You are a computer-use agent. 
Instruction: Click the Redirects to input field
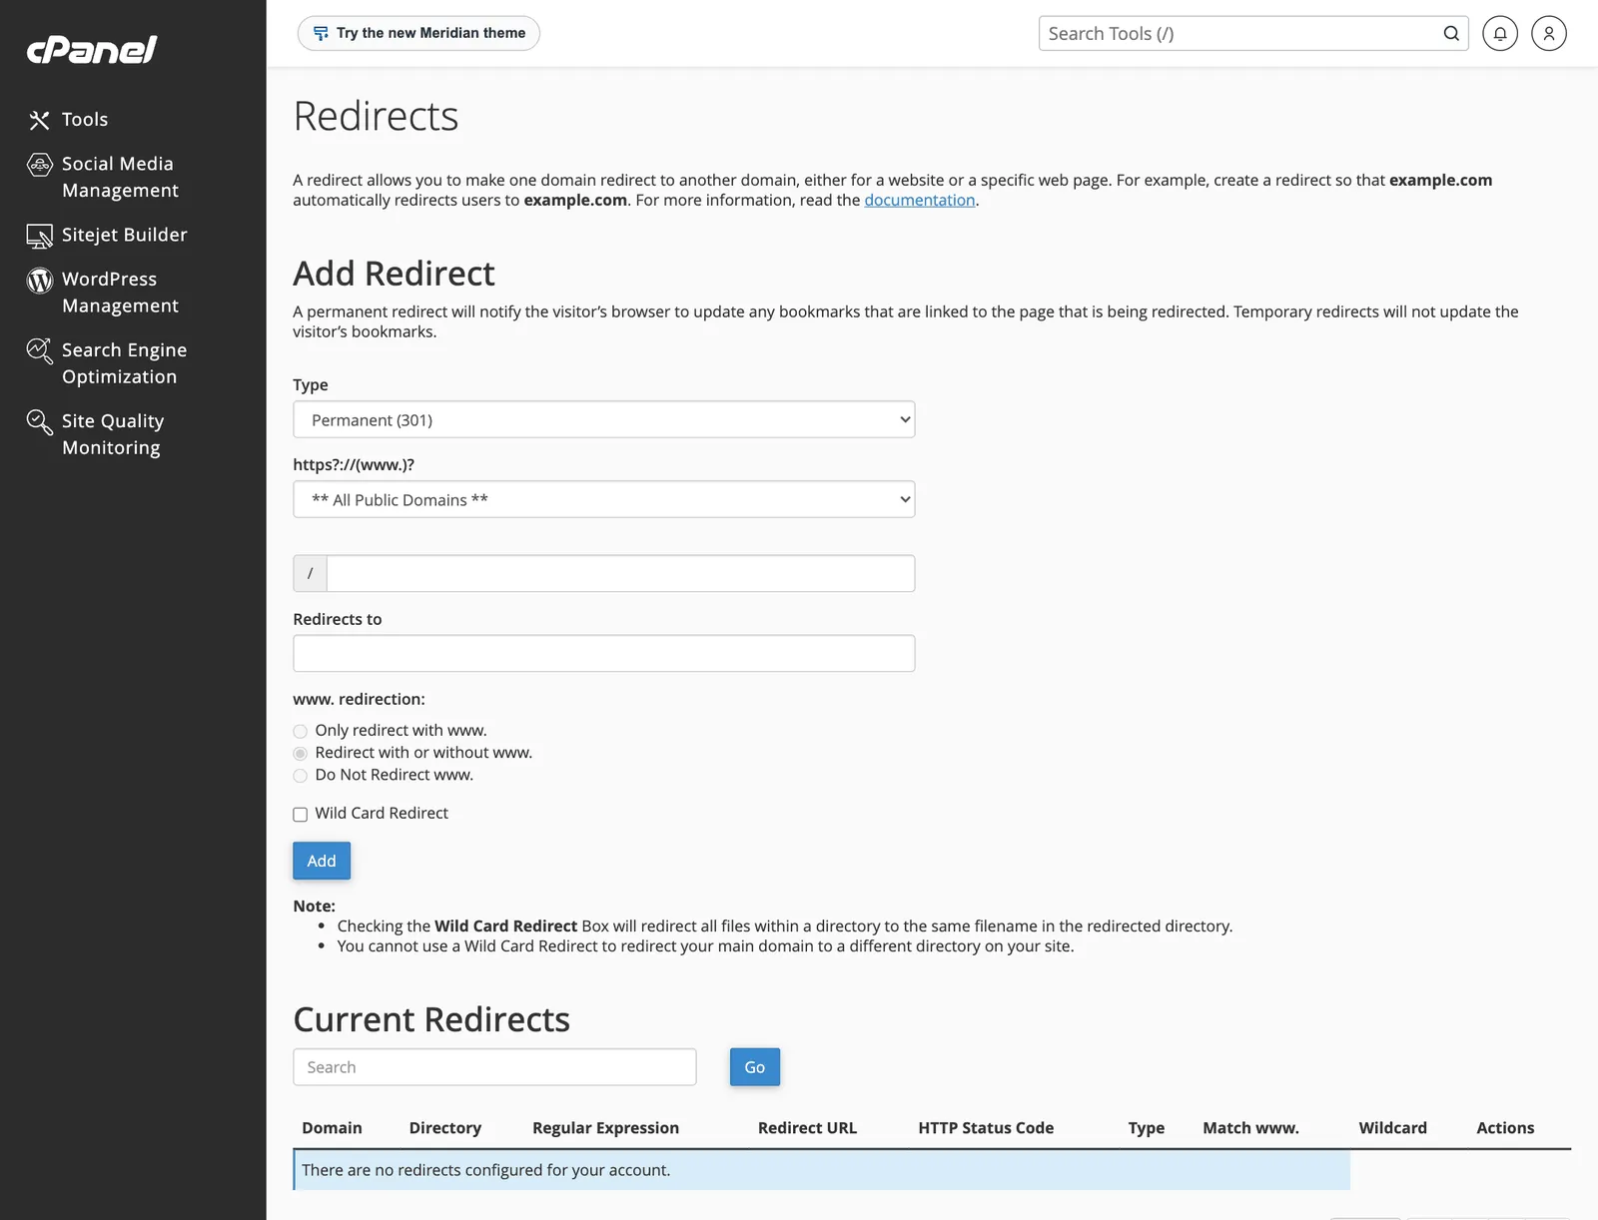coord(603,653)
